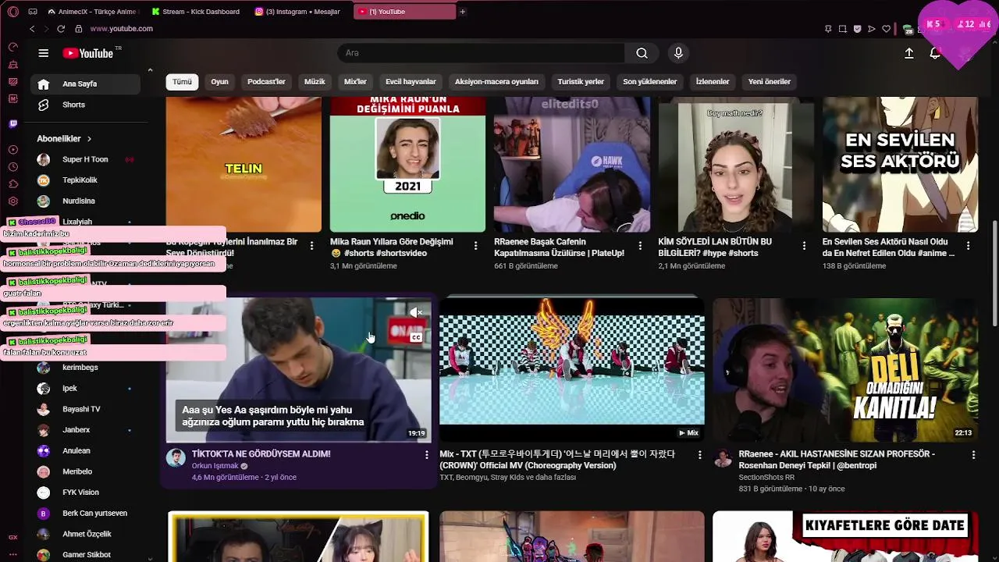Open Opera main menu logo

click(12, 12)
